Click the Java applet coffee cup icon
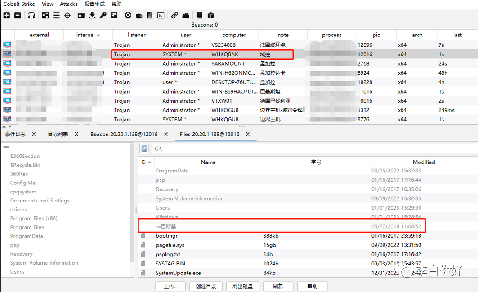Screen dimensions: 478x292 [x=138, y=15]
